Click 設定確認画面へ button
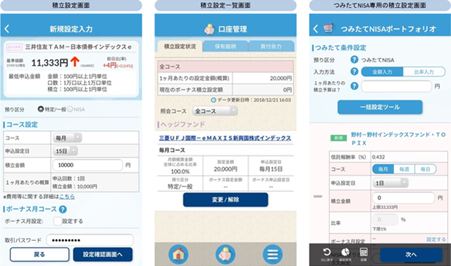Screen dimensions: 451x266 (x=103, y=255)
